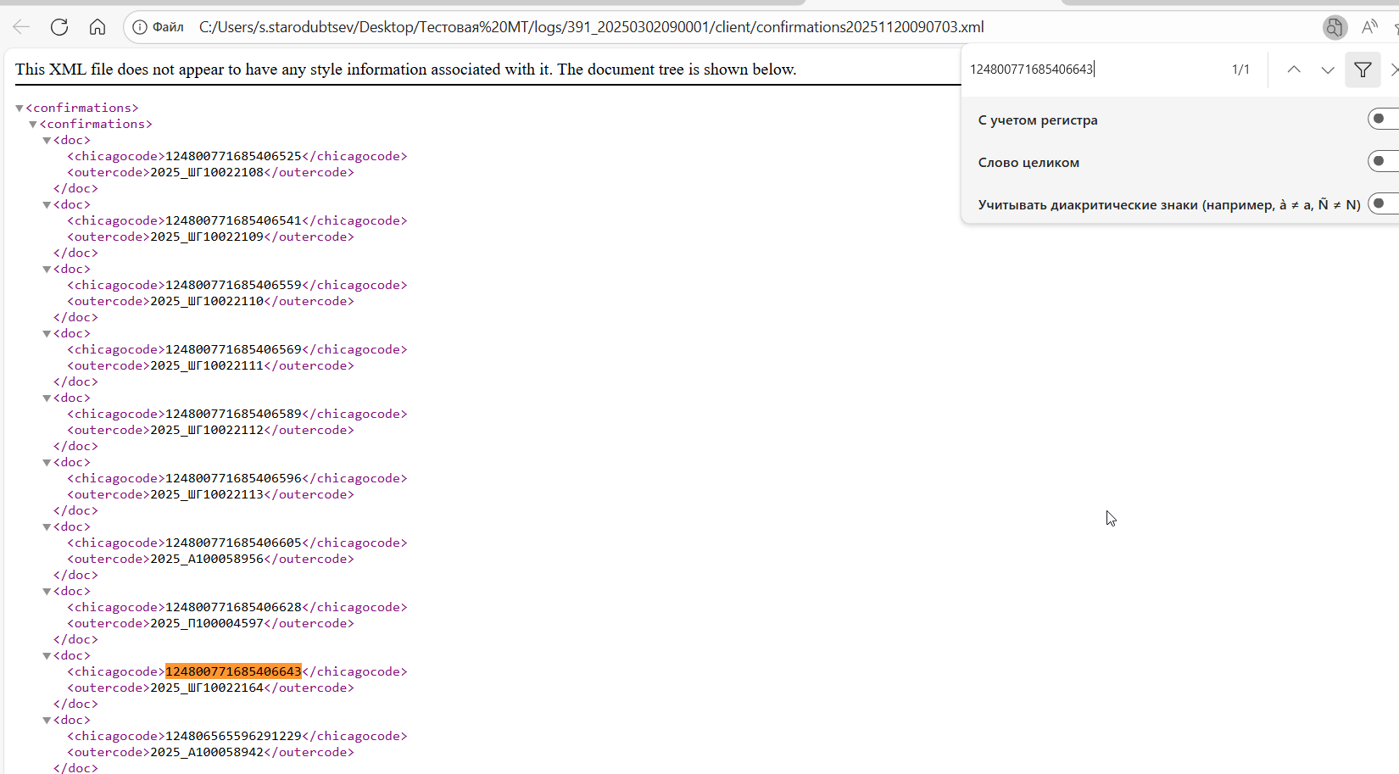Jump to previous search match
The image size is (1399, 774).
click(1294, 70)
